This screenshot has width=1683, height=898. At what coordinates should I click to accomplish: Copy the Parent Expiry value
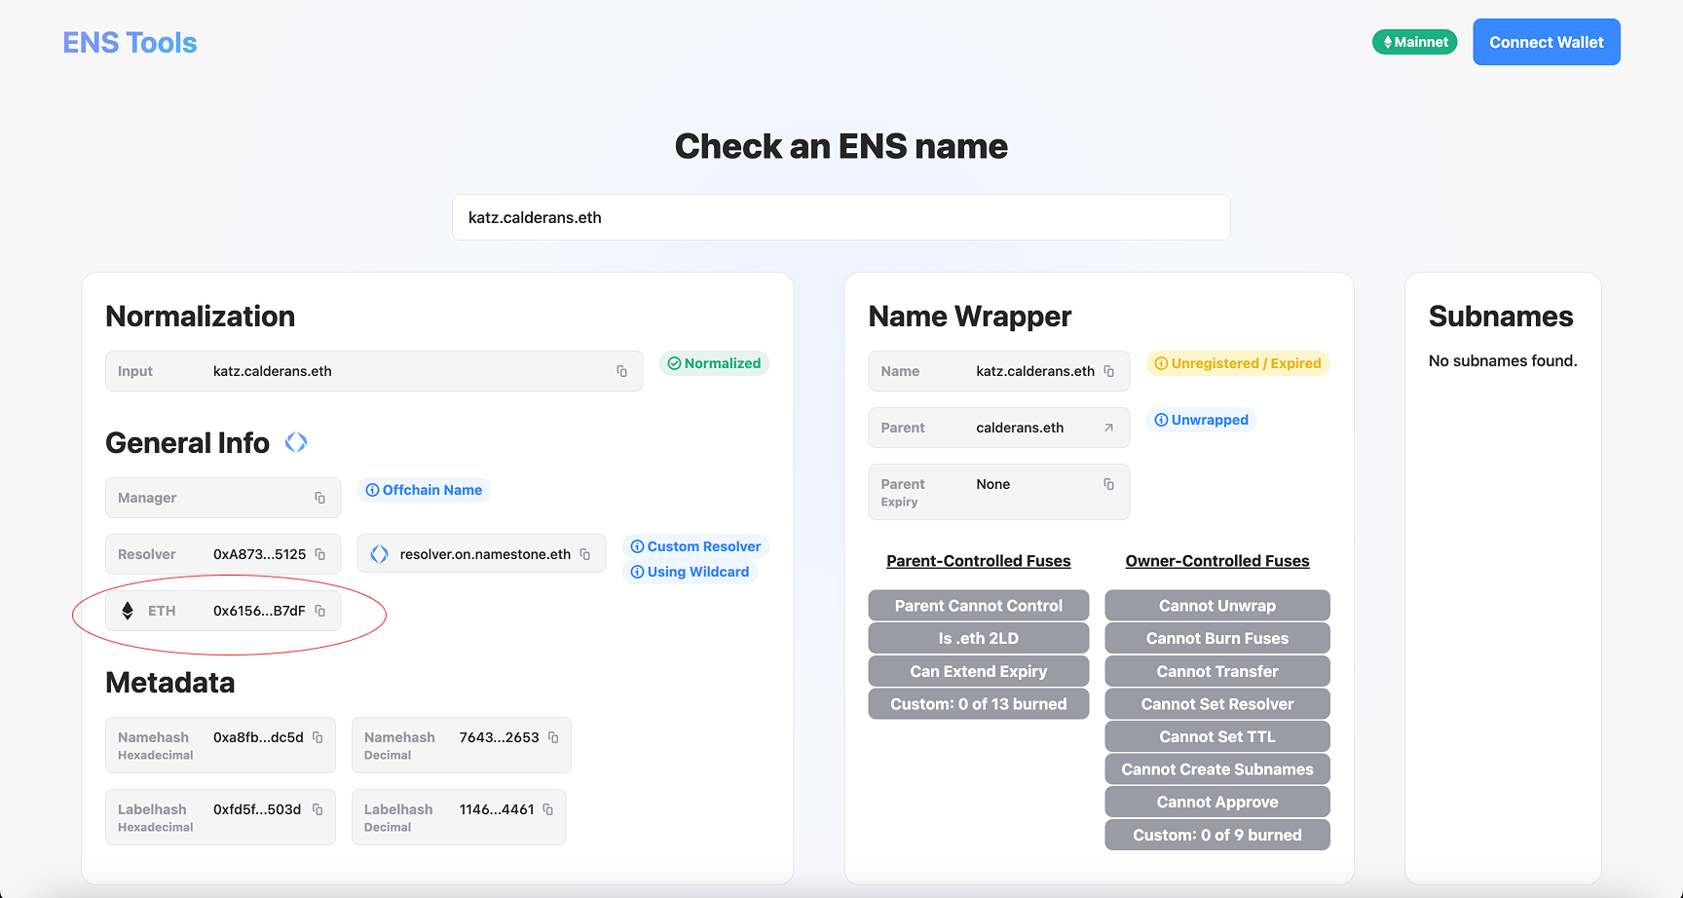coord(1108,484)
